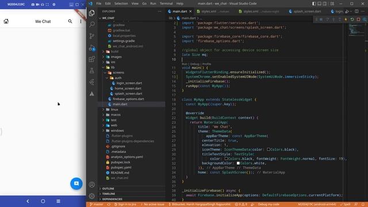Collapse the lib folder
Image resolution: width=368 pixels, height=207 pixels.
(113, 67)
